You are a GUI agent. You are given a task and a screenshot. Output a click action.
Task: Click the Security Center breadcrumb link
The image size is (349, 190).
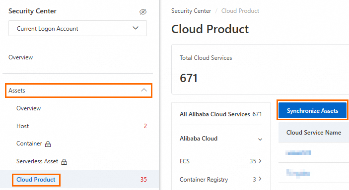coord(191,11)
